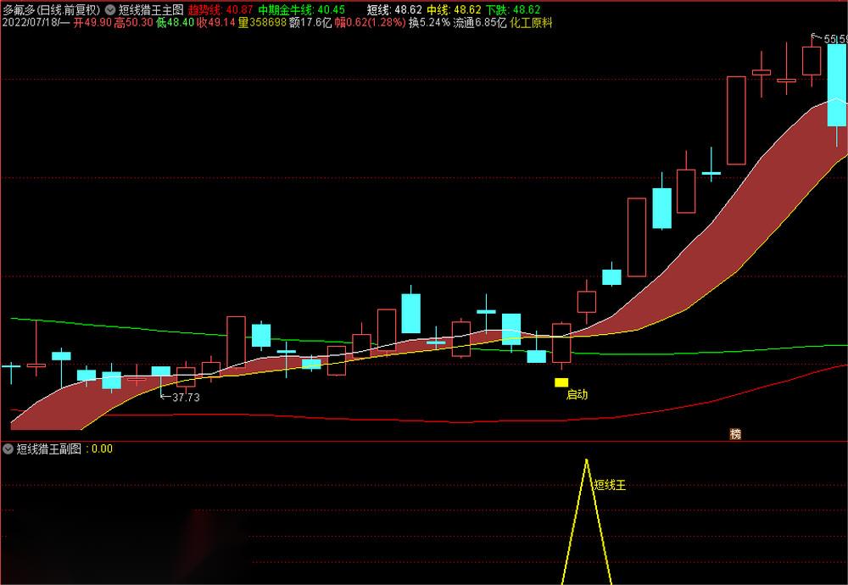Select the large cyan candlestick at the chart's right edge
The image size is (848, 585).
(x=837, y=86)
